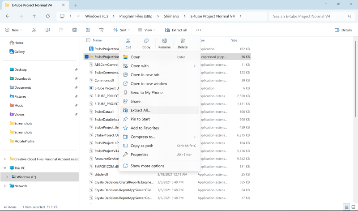The width and height of the screenshot is (358, 211).
Task: Click the Delete trash icon in the toolbar
Action: [102, 30]
